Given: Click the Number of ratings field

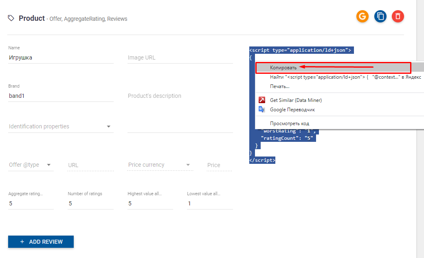Looking at the screenshot, I should pos(90,203).
